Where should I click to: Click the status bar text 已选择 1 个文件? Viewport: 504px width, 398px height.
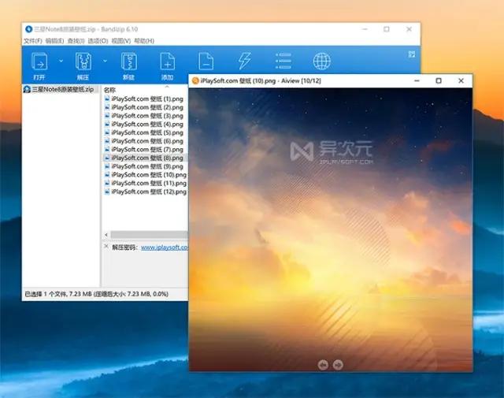[45, 294]
